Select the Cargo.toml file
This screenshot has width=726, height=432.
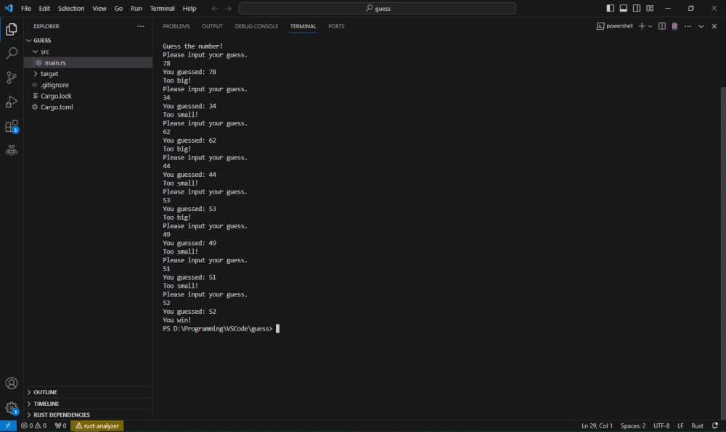click(88, 107)
